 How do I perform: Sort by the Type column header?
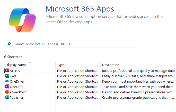(61, 65)
